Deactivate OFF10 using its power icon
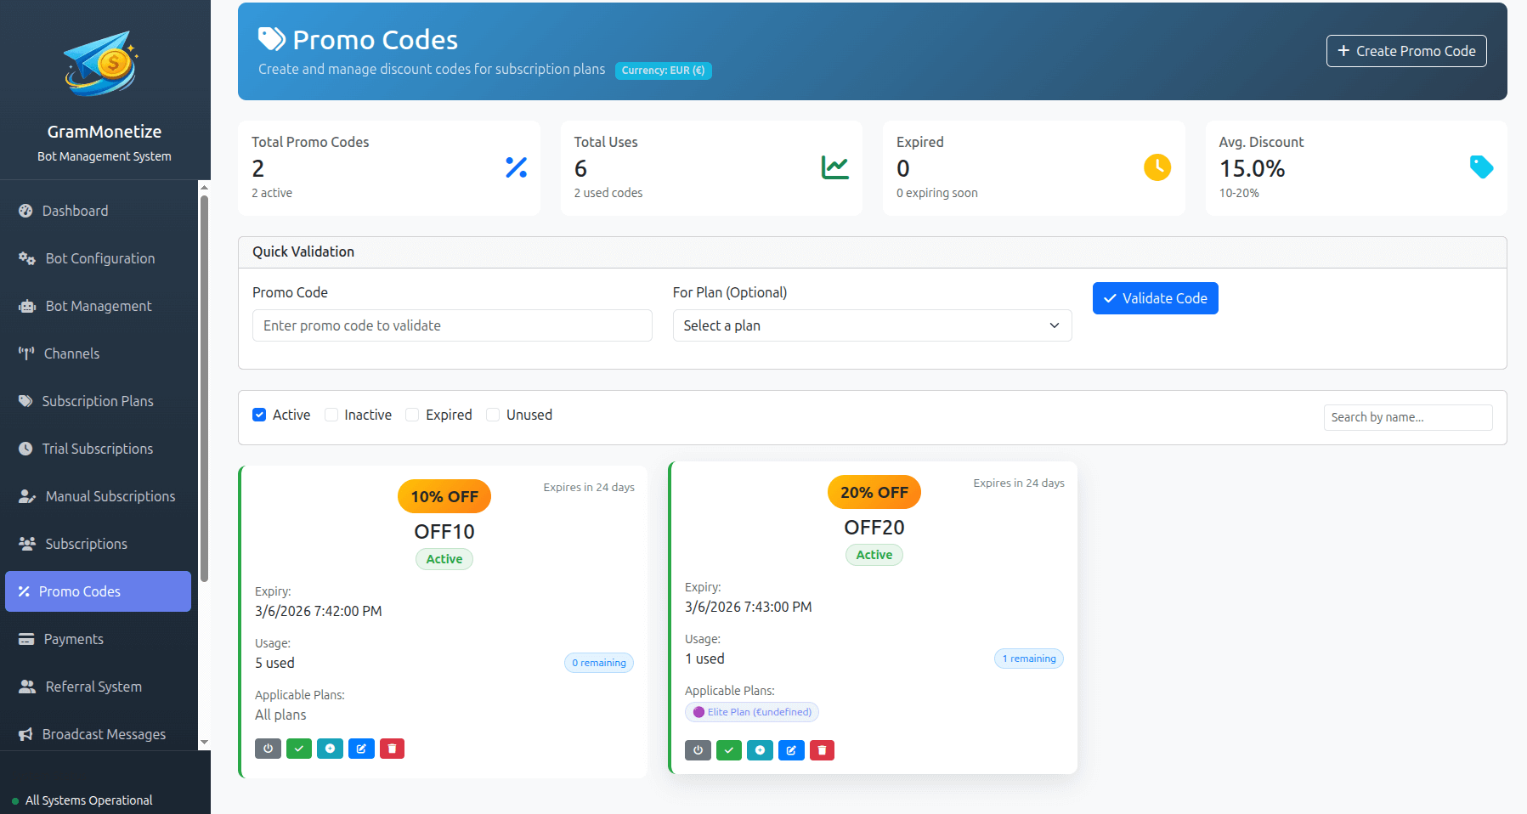This screenshot has height=814, width=1527. 268,749
